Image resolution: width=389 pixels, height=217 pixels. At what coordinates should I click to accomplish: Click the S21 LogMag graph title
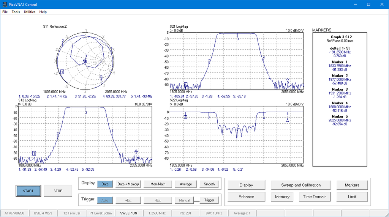click(x=179, y=27)
